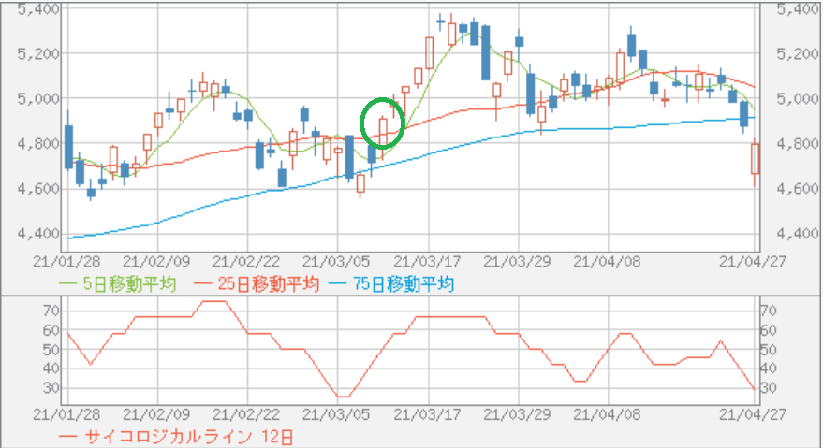
Task: Select 21/02/09 date under the price chart
Action: pos(156,261)
